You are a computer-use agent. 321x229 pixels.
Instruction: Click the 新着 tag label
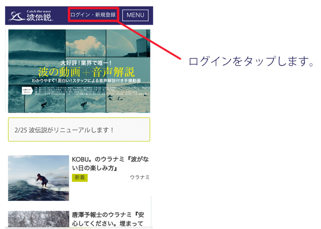point(80,178)
